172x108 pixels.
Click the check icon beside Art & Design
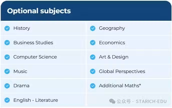click(x=93, y=57)
